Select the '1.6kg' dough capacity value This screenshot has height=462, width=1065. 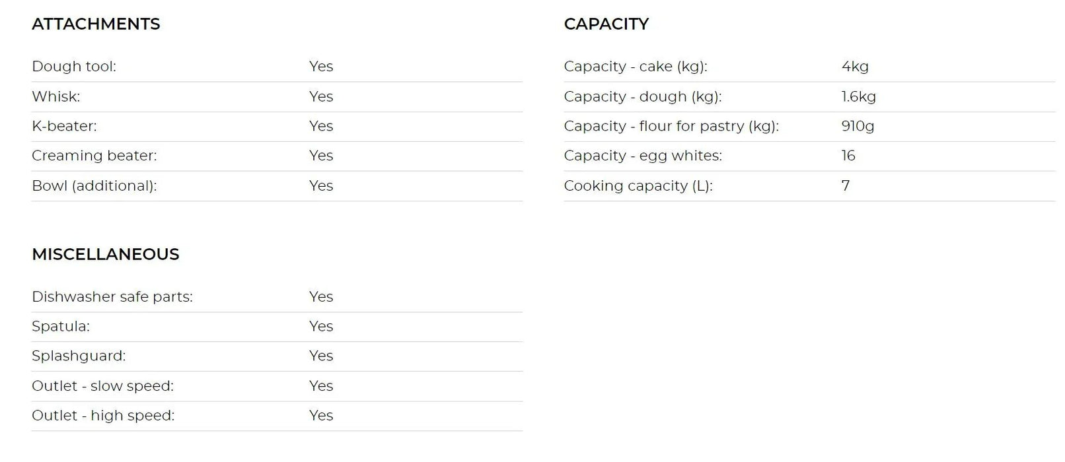[858, 97]
